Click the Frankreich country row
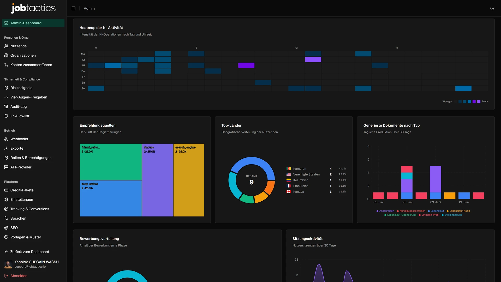The image size is (501, 282). [x=316, y=186]
